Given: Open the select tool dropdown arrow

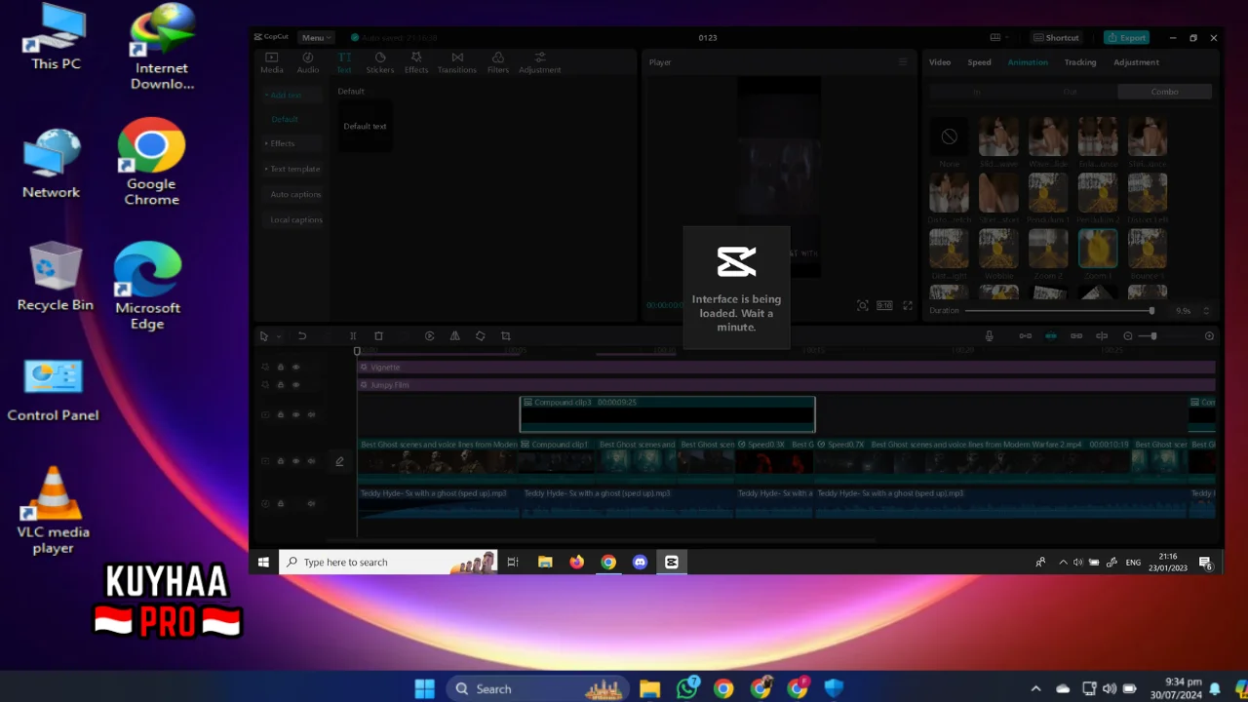Looking at the screenshot, I should coord(278,336).
